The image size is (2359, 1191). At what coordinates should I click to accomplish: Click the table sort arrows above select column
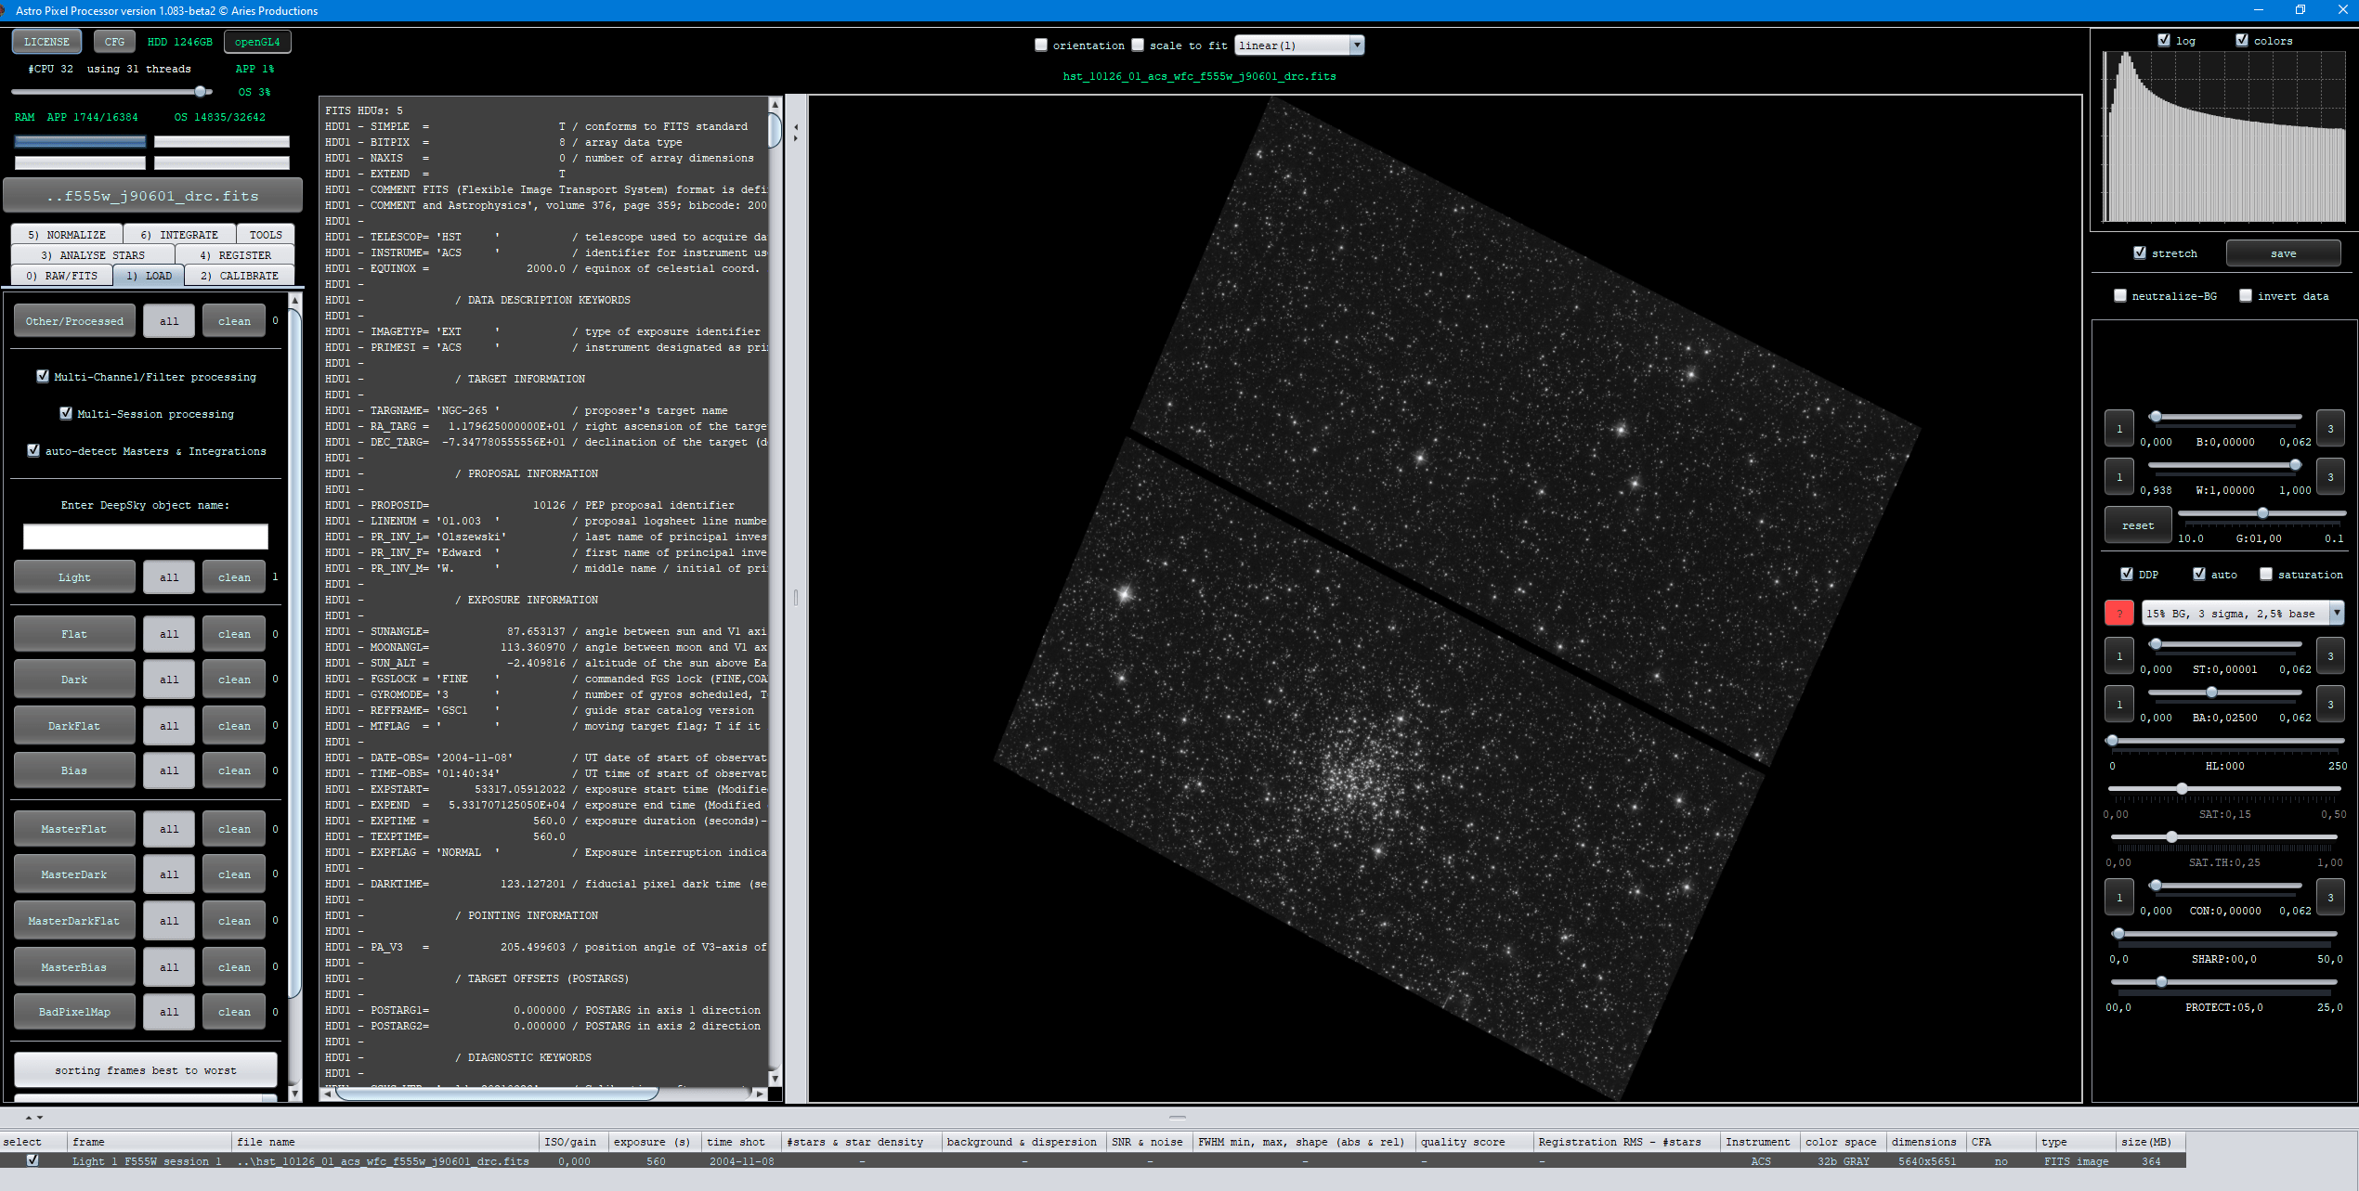tap(33, 1117)
